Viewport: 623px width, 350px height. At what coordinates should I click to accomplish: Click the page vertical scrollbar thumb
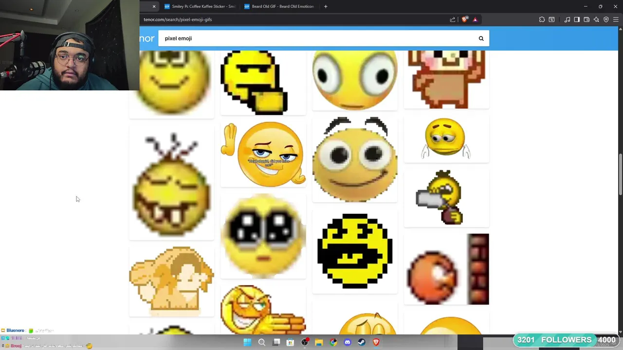(x=620, y=175)
